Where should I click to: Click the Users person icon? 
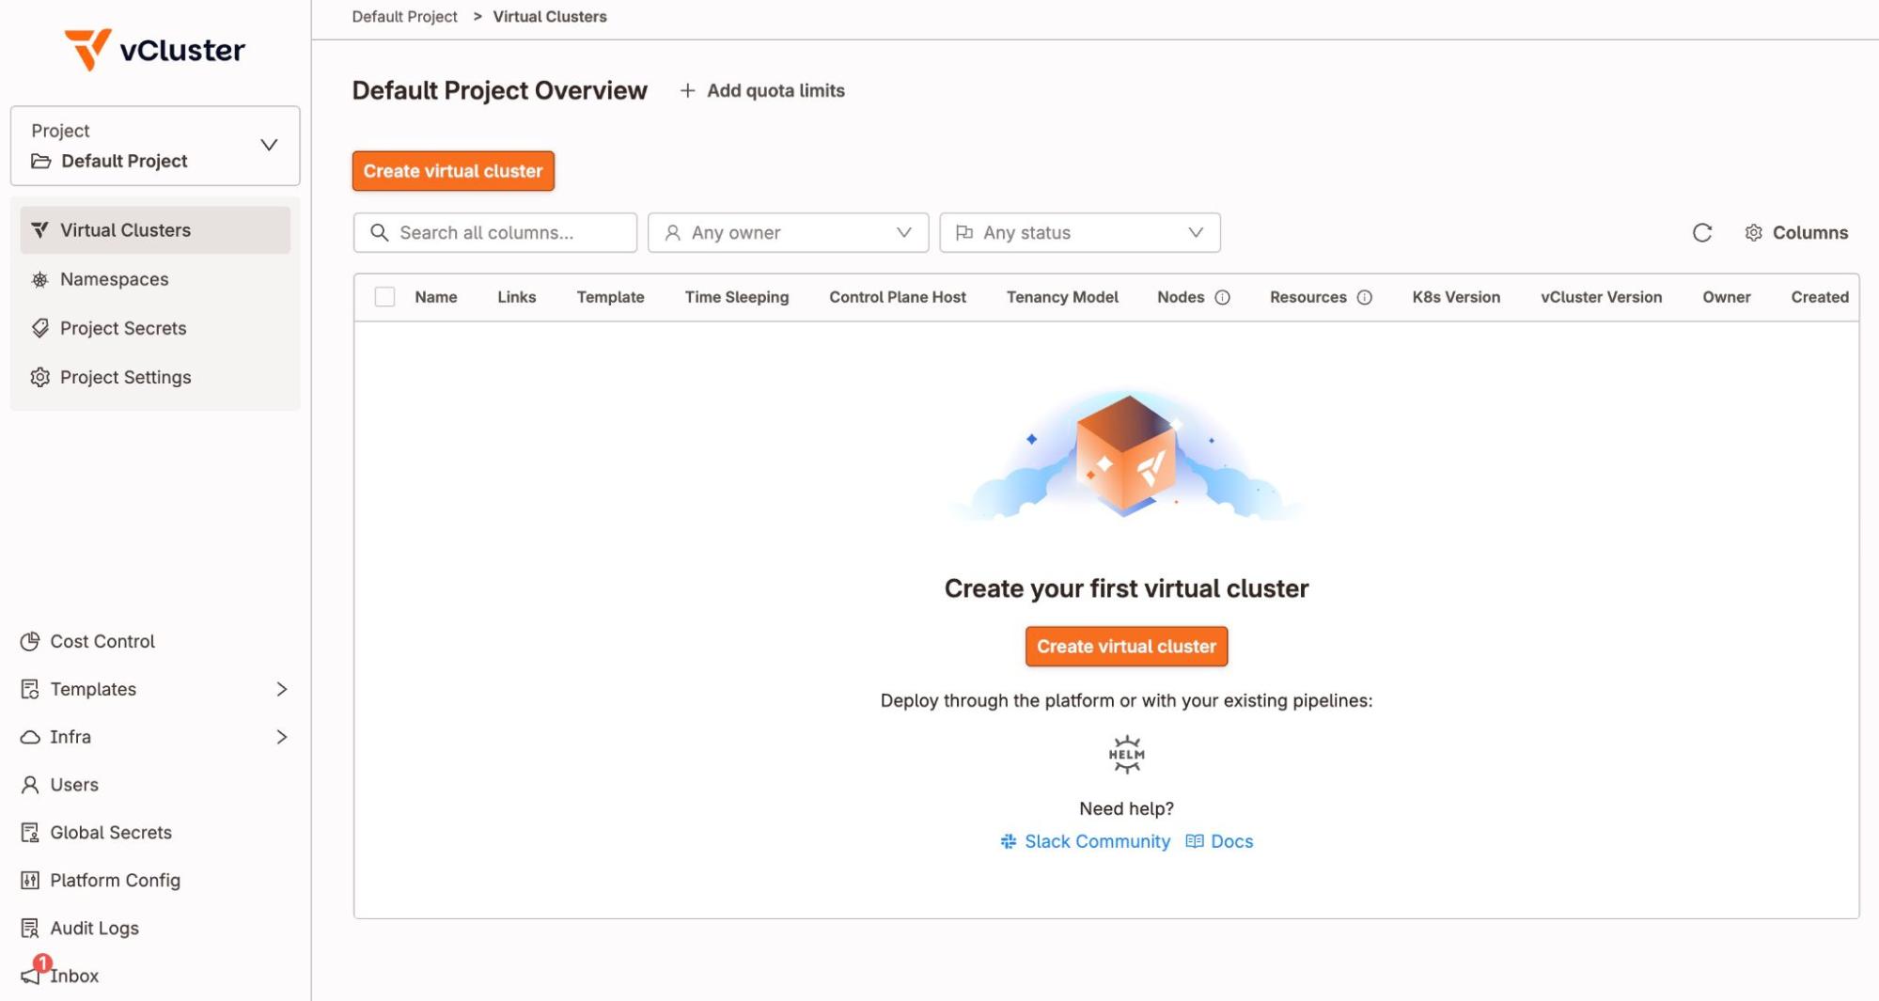point(30,785)
